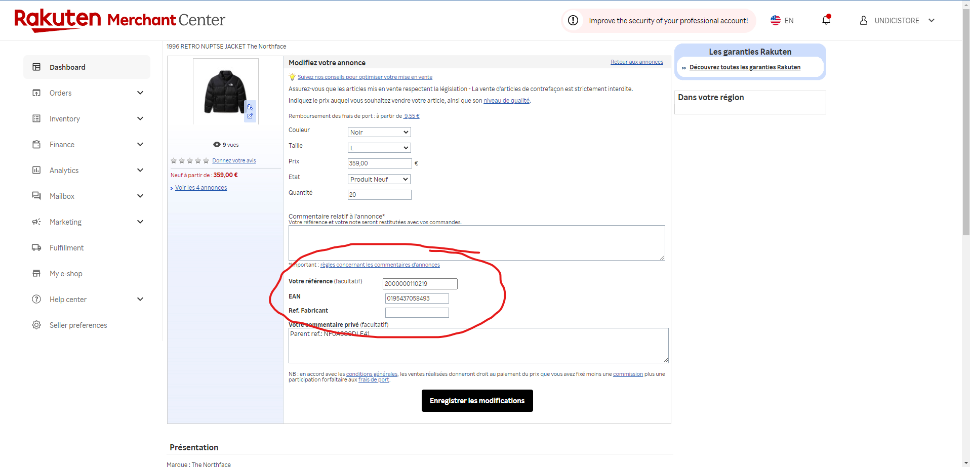Click the Quantité input field

point(380,195)
